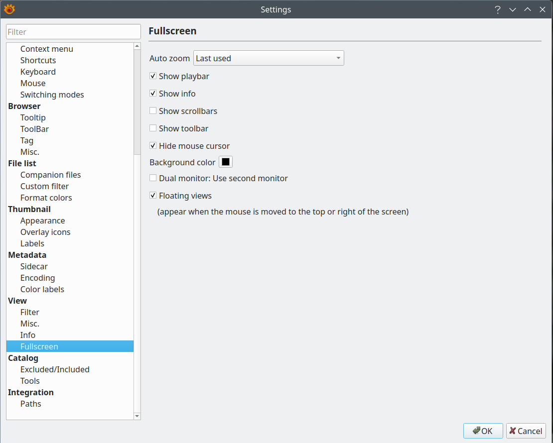Open the Color labels settings page

pyautogui.click(x=42, y=289)
